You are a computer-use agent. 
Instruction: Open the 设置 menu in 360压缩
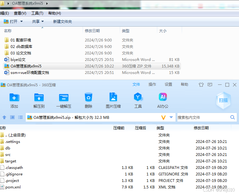(x=168, y=84)
